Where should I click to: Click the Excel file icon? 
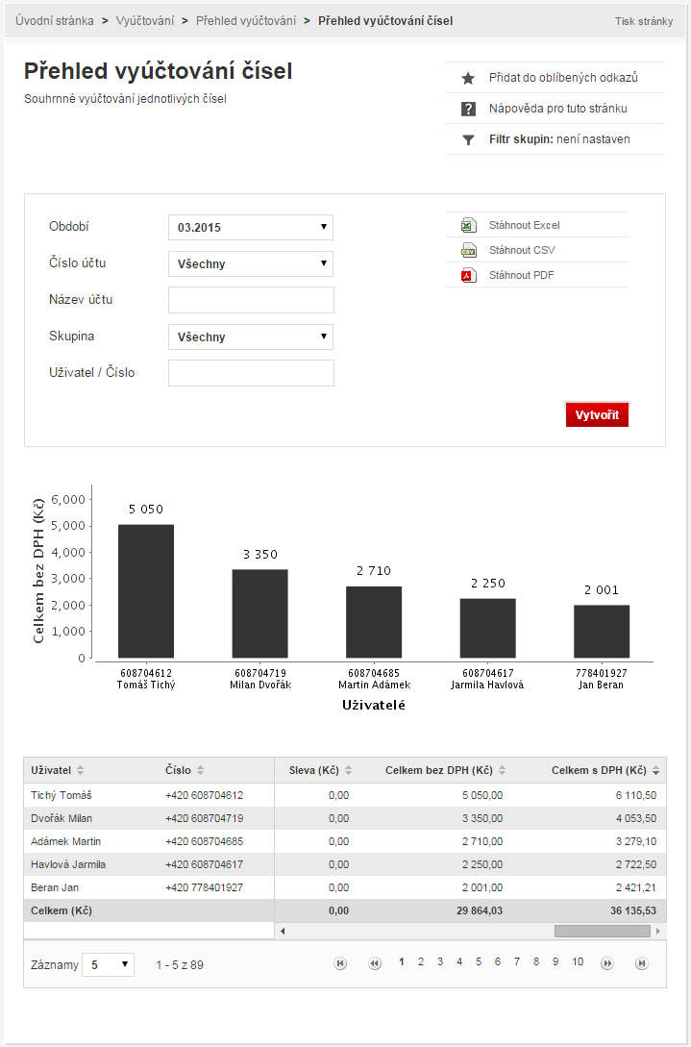coord(469,225)
